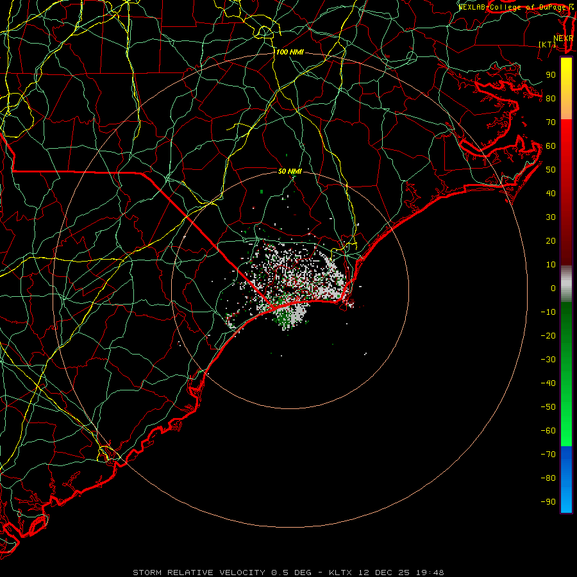The height and width of the screenshot is (577, 577).
Task: Click the blue bottom segment of color bar
Action: pos(566,480)
